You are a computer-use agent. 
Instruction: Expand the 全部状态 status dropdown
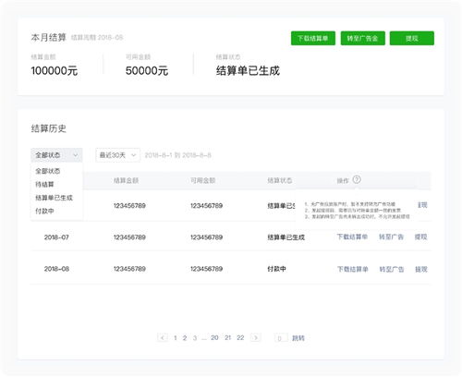point(56,155)
